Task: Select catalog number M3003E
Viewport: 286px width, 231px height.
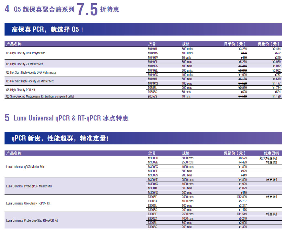Action: point(153,162)
